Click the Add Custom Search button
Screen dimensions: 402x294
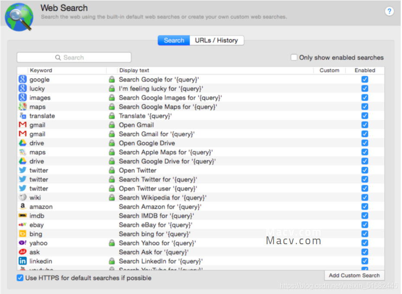tap(354, 275)
